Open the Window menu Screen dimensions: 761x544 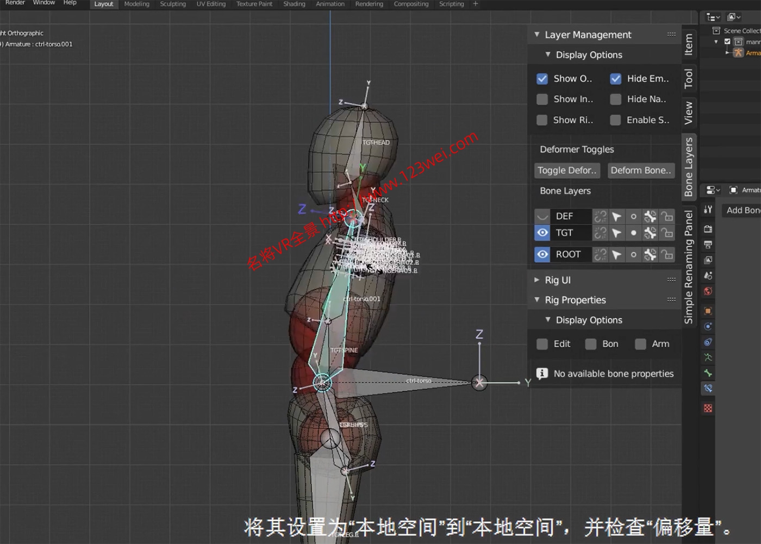click(43, 2)
